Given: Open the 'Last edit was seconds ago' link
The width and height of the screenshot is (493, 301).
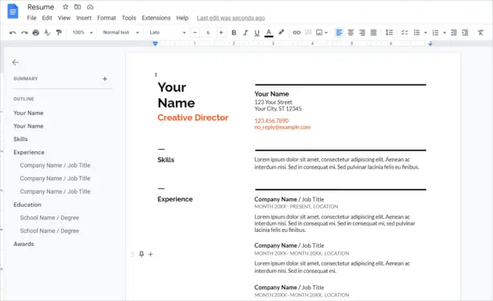Looking at the screenshot, I should (231, 18).
